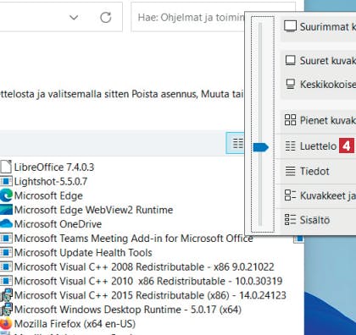Click the blue view-size slider handle
Viewport: 356px width, 335px height.
coord(260,147)
